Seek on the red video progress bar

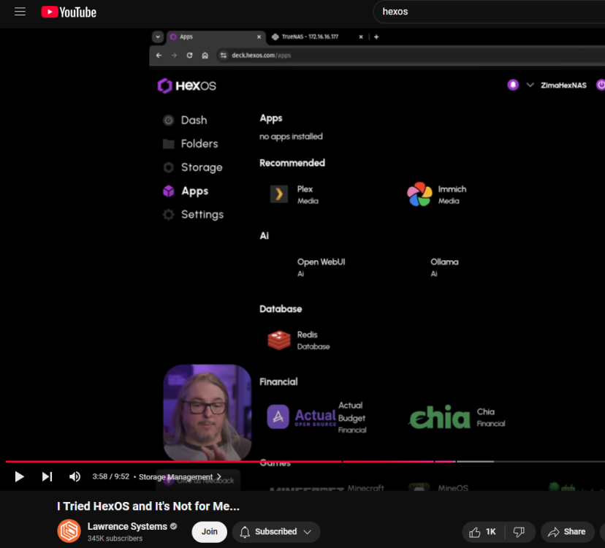(219, 462)
